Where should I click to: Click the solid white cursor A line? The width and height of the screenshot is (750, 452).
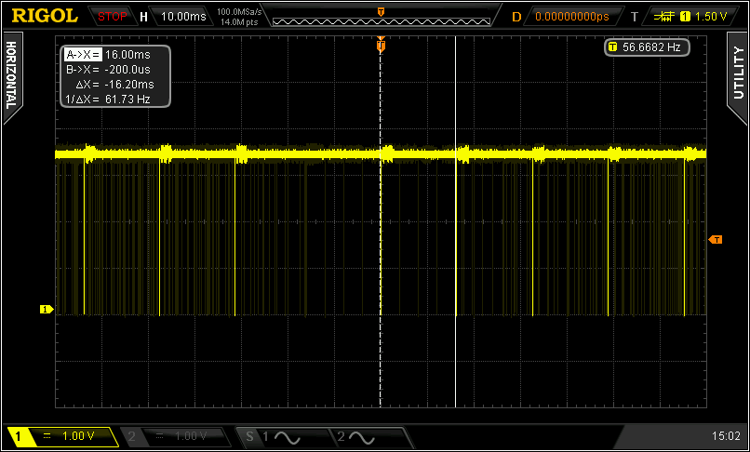coord(455,222)
